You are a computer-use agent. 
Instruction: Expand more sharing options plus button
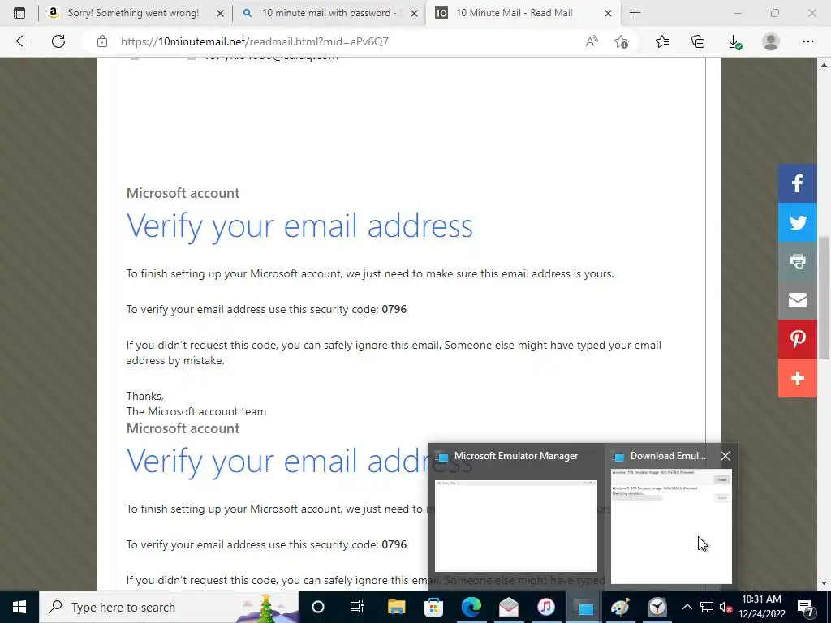(x=797, y=378)
